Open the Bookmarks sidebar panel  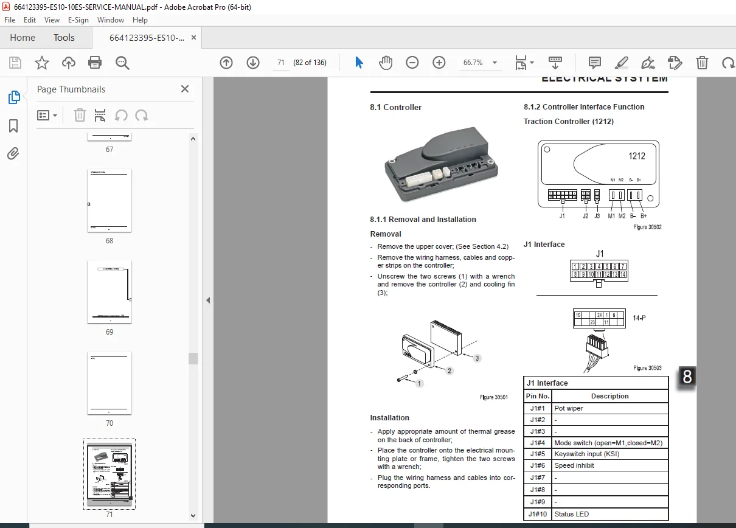point(13,126)
